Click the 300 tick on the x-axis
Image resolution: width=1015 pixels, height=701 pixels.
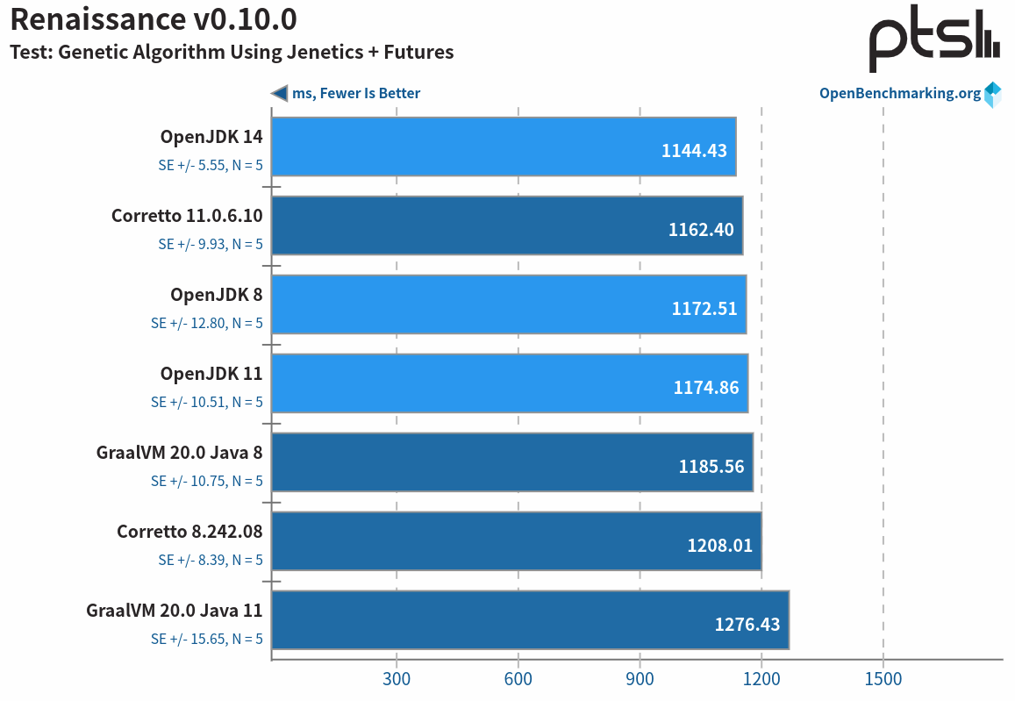tap(397, 679)
